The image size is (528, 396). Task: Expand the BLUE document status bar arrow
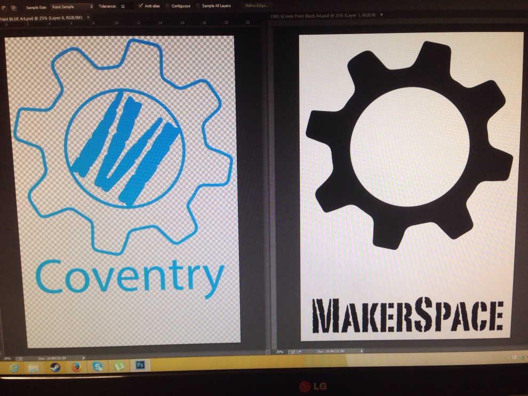(x=84, y=358)
